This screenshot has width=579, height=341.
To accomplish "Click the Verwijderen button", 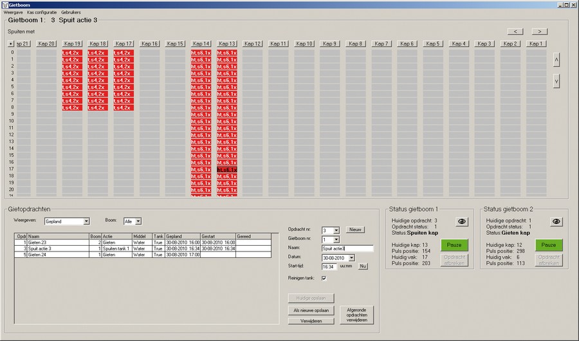I will pyautogui.click(x=311, y=321).
